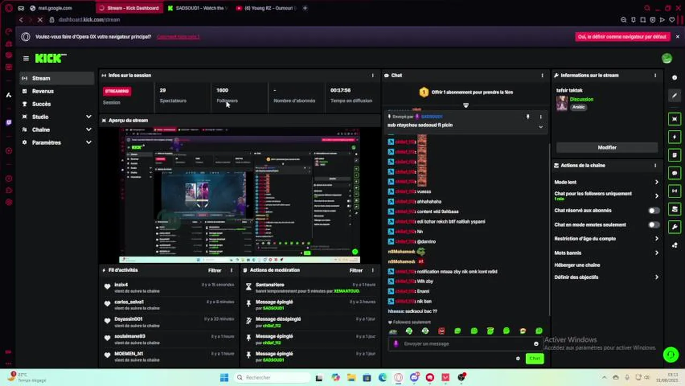Open the emote picker in message box
Viewport: 685px width, 386px height.
point(536,344)
